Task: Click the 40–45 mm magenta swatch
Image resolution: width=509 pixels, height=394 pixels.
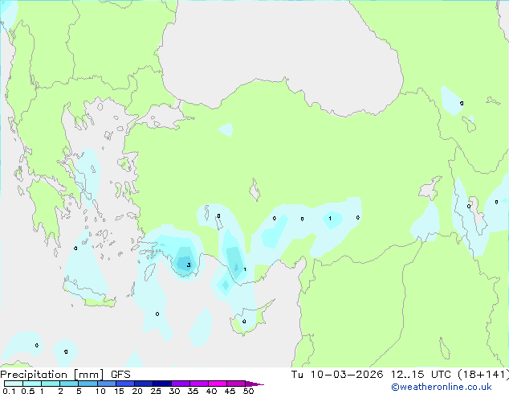Action: point(218,384)
